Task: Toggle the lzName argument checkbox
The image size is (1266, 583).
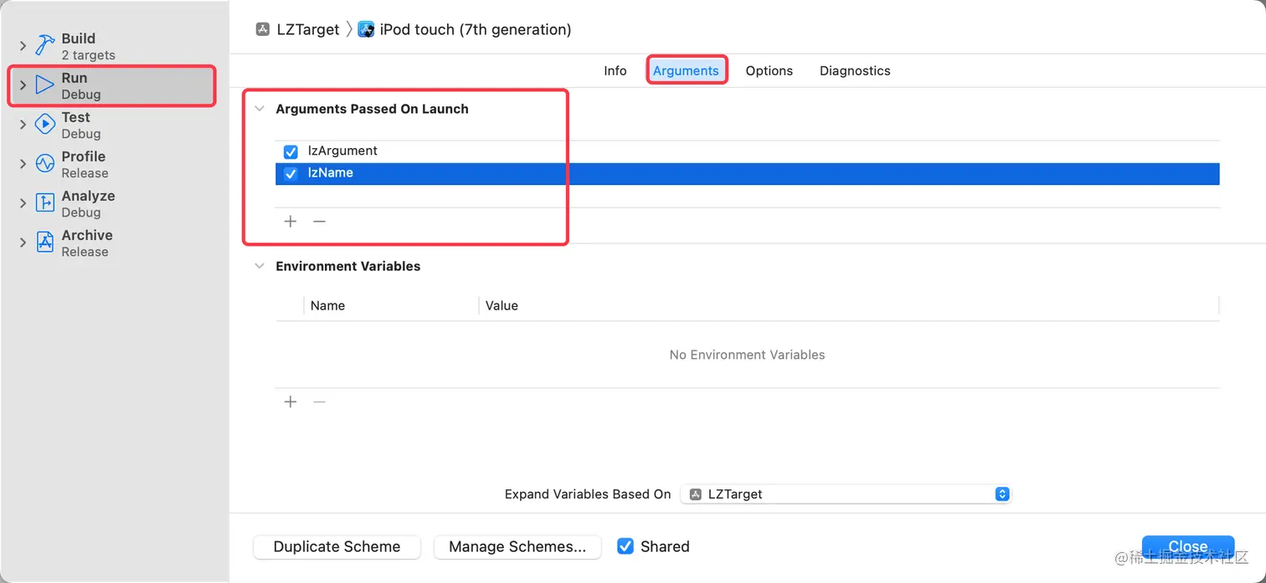Action: pos(291,174)
